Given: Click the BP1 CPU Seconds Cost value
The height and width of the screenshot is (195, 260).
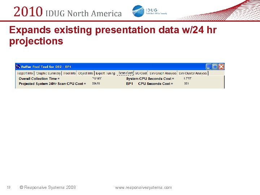Looking at the screenshot, I should tap(186, 83).
